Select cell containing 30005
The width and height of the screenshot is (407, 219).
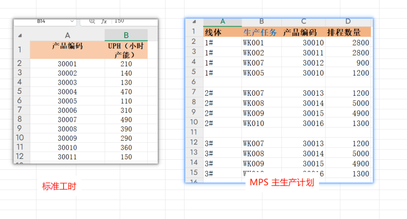(x=68, y=101)
